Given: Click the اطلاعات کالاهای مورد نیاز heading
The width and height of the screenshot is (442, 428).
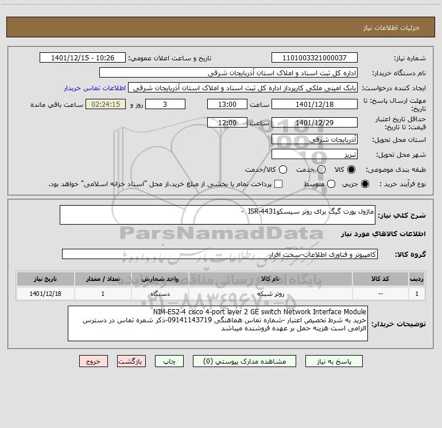Looking at the screenshot, I should (x=383, y=234).
